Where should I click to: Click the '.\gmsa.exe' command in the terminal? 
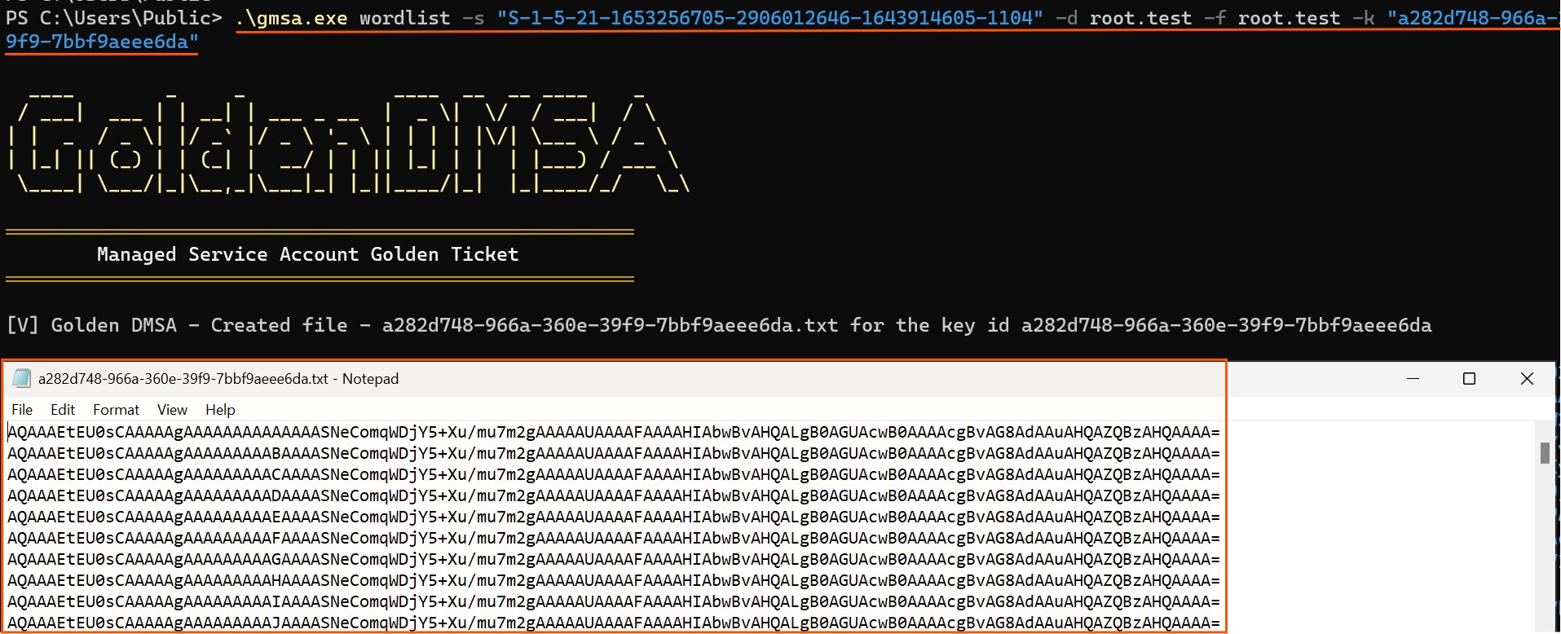(x=291, y=18)
